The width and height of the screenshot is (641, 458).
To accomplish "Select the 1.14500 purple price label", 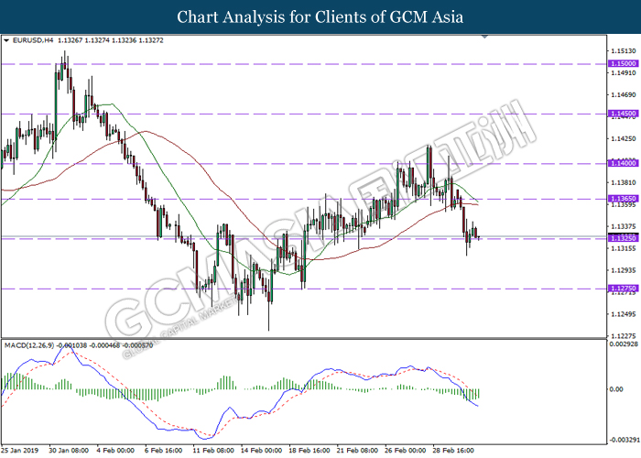I will (x=623, y=114).
